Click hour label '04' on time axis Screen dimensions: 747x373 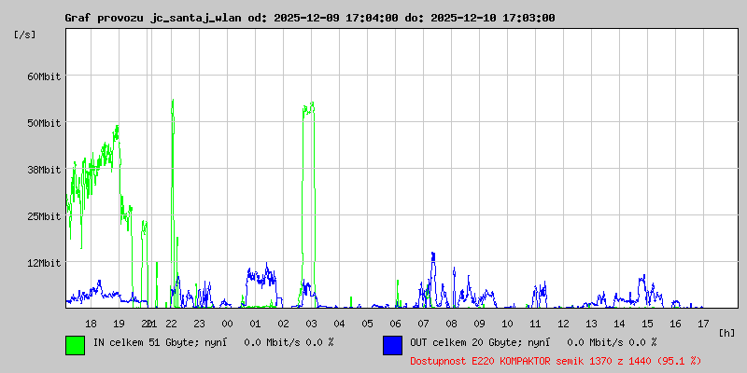coord(339,324)
